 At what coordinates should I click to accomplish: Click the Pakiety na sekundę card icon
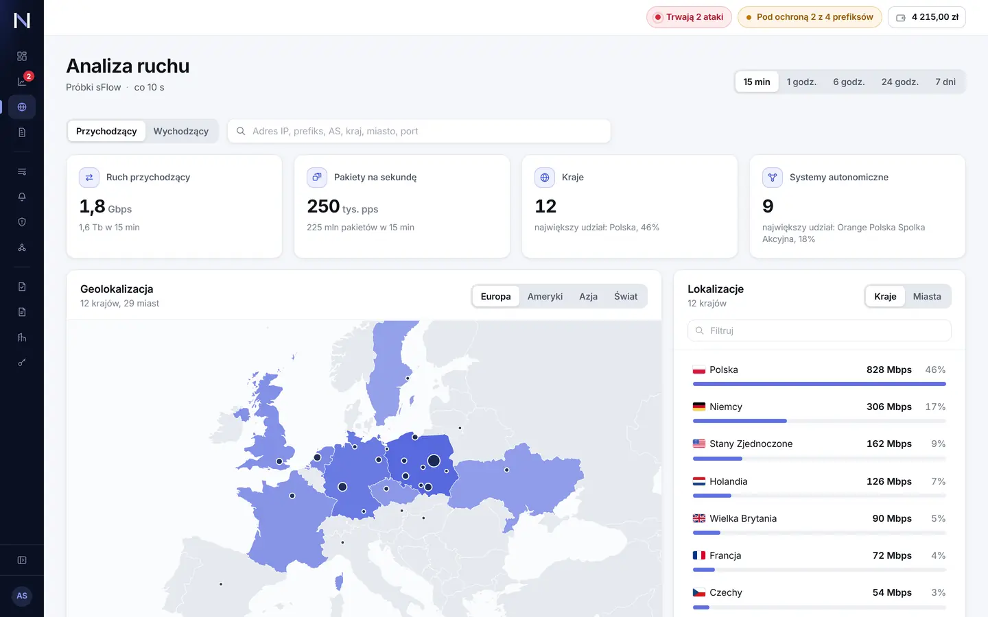tap(317, 178)
